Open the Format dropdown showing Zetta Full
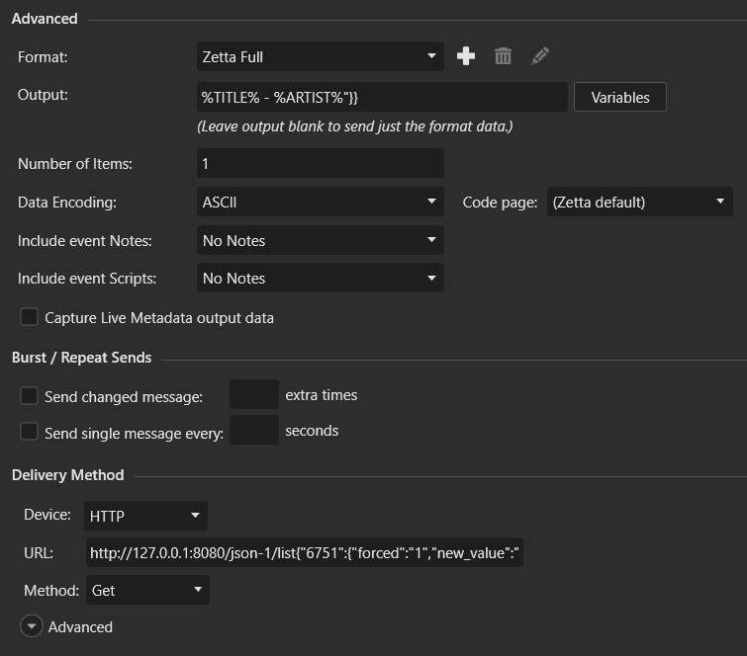Viewport: 747px width, 656px height. [320, 57]
